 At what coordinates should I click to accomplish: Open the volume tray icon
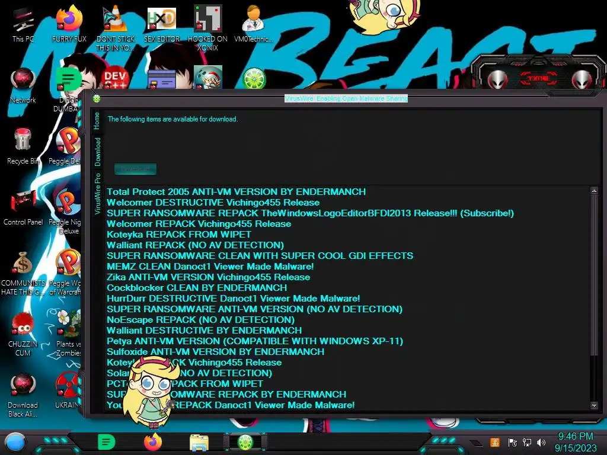pos(541,442)
